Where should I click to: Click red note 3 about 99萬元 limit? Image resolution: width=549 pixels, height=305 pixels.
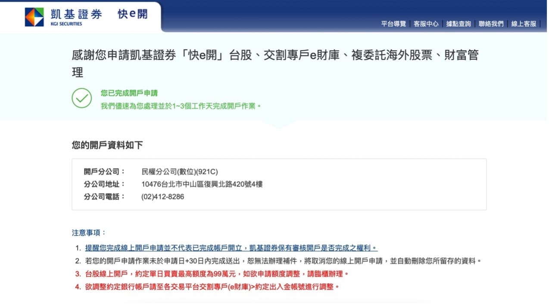216,274
